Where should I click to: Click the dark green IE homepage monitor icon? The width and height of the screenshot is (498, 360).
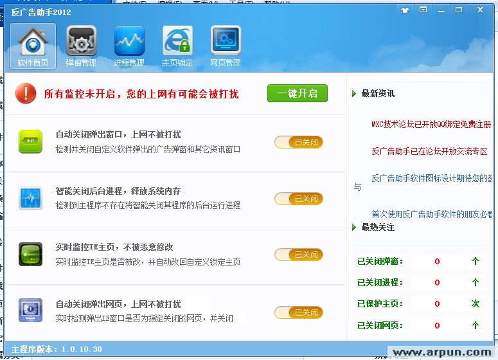(30, 254)
